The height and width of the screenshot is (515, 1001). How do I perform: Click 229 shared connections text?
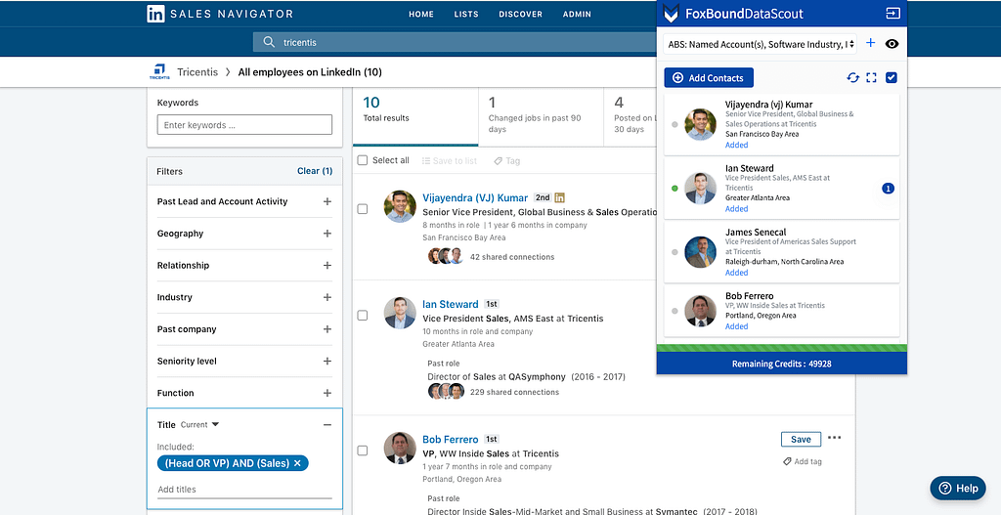pos(514,392)
